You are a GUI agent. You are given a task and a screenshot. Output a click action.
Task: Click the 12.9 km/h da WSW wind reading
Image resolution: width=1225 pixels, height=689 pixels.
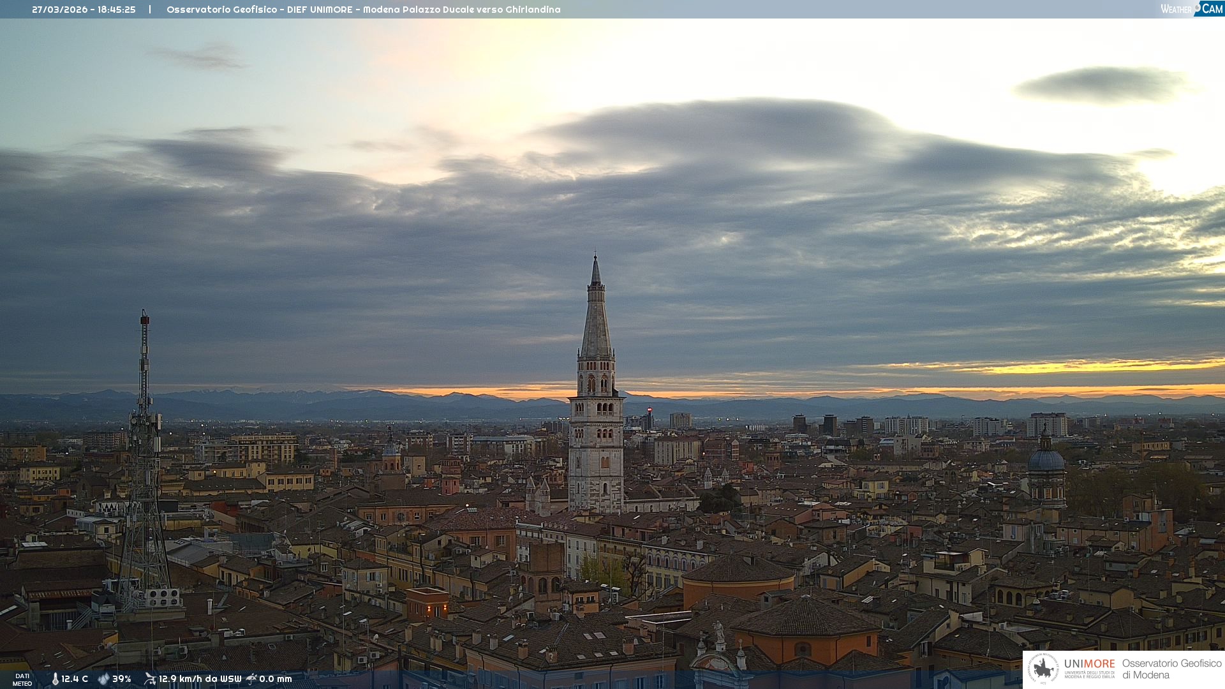pos(200,679)
